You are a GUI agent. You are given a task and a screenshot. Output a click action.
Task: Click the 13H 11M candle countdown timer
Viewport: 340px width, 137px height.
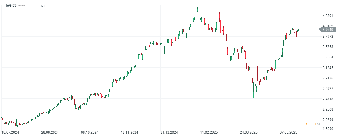click(x=311, y=124)
